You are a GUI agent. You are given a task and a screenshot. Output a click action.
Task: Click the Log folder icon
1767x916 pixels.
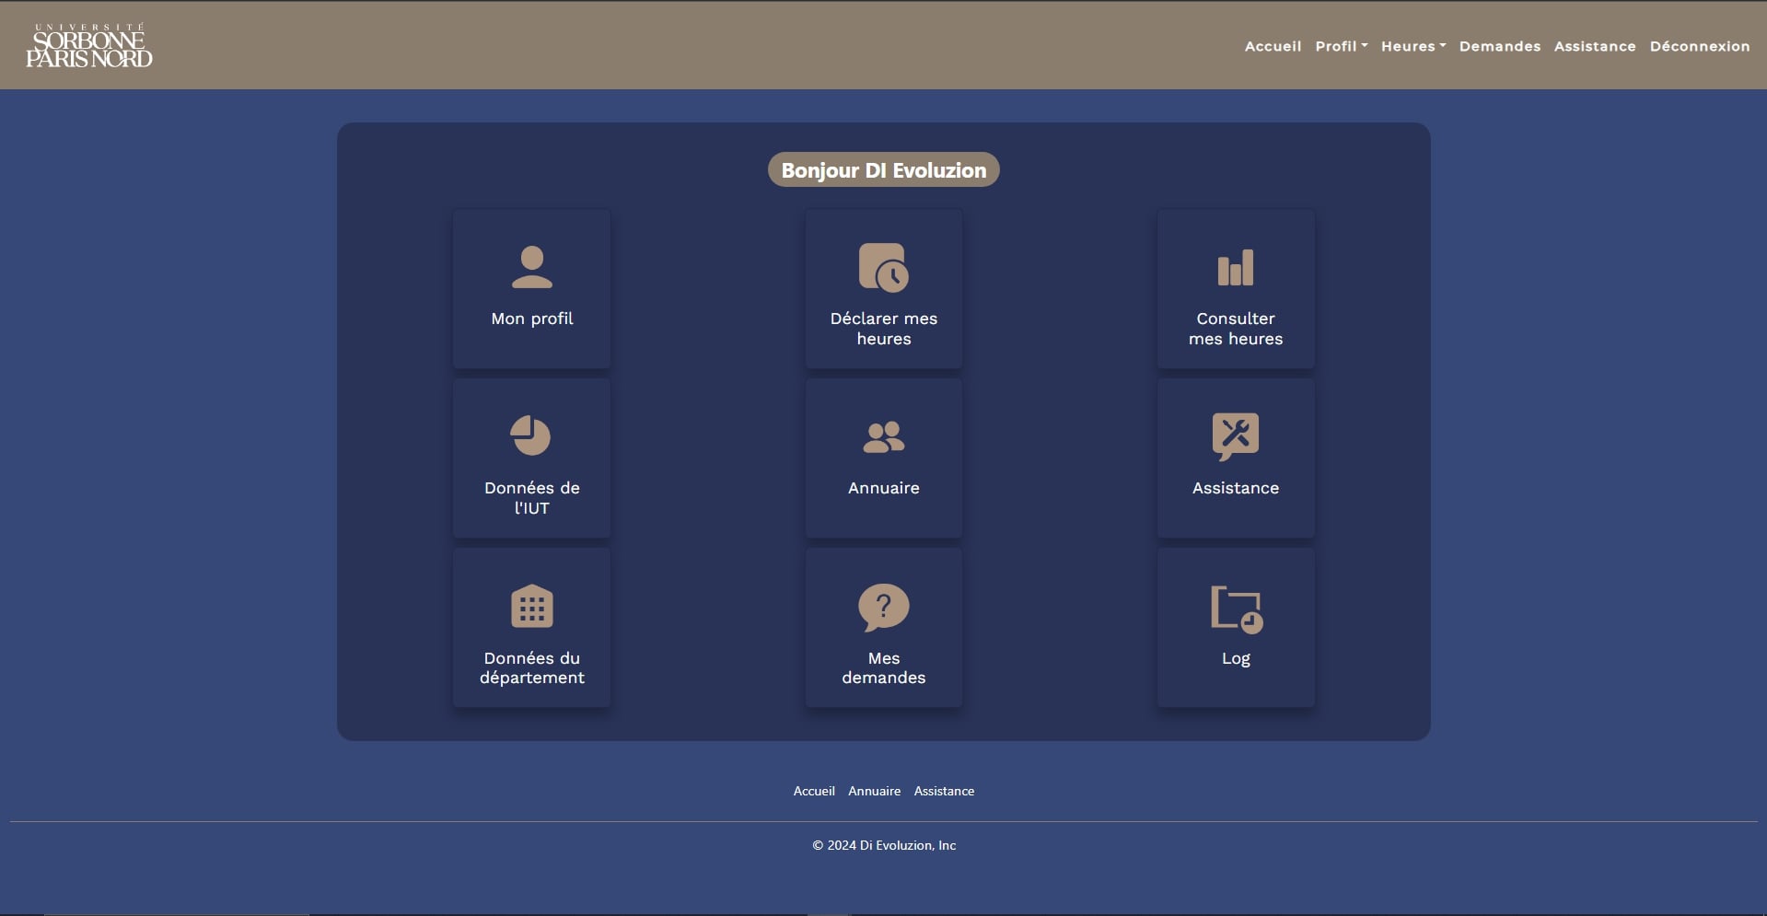(x=1235, y=609)
